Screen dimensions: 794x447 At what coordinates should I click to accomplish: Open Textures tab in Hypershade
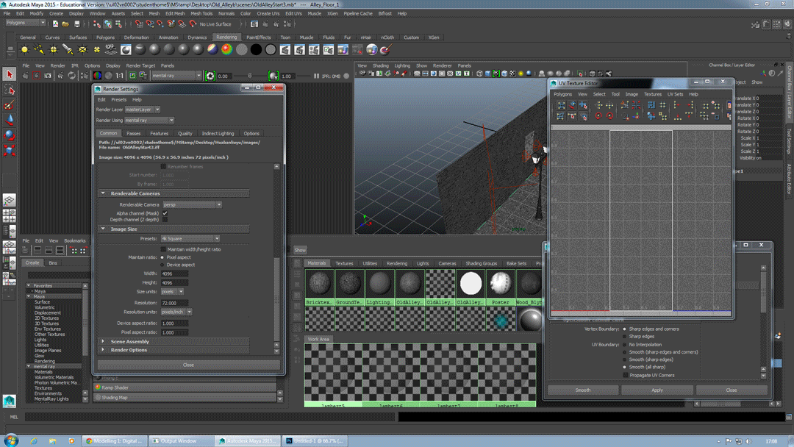(344, 263)
